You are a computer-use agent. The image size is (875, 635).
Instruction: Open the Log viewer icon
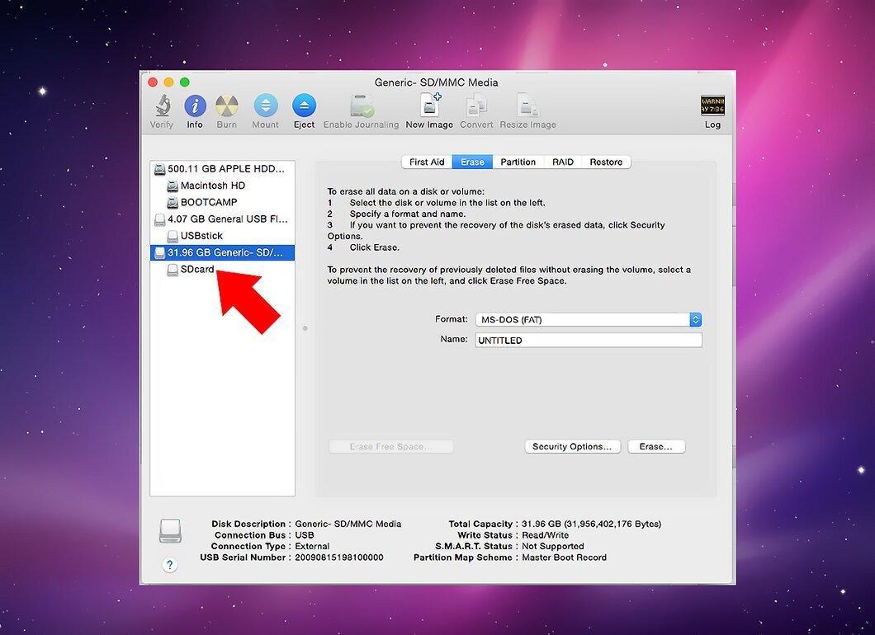click(712, 106)
